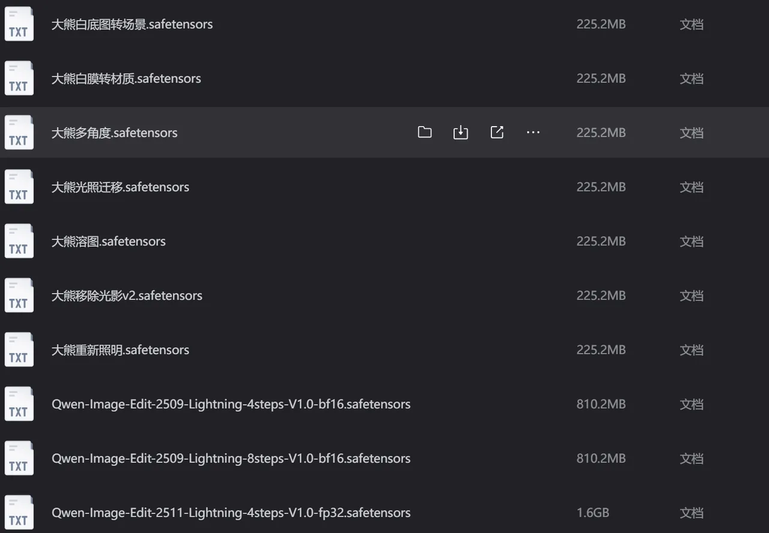The image size is (769, 533).
Task: Click the 文档 type label of 大熊光照迁移.safetensors
Action: (x=691, y=187)
